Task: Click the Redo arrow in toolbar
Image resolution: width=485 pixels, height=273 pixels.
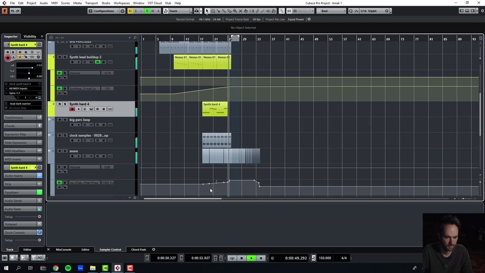Action: (x=18, y=11)
